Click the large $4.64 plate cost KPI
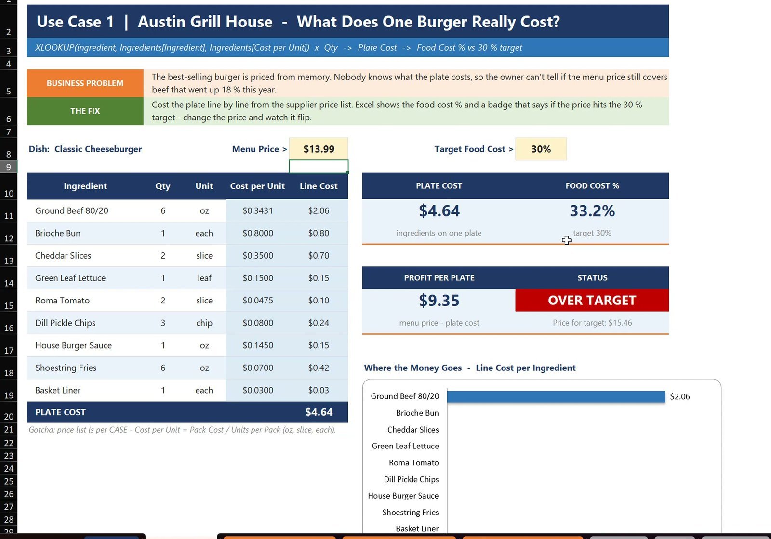Screen dimensions: 771x539 coord(439,211)
